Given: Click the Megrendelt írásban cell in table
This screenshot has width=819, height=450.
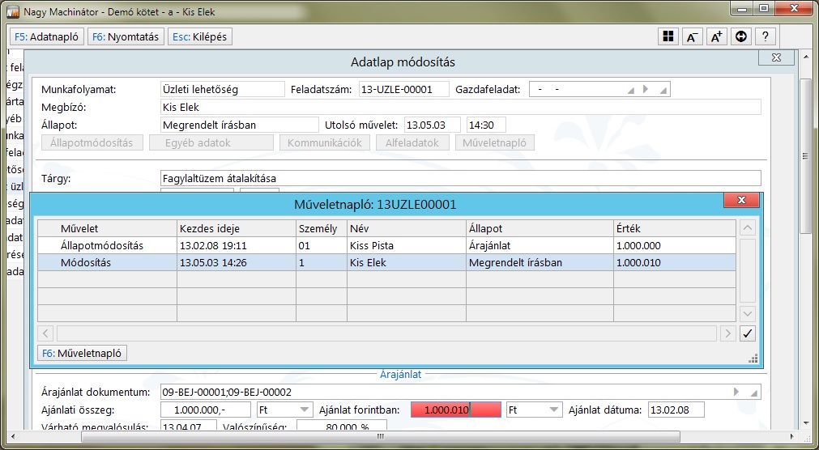Looking at the screenshot, I should (x=540, y=262).
